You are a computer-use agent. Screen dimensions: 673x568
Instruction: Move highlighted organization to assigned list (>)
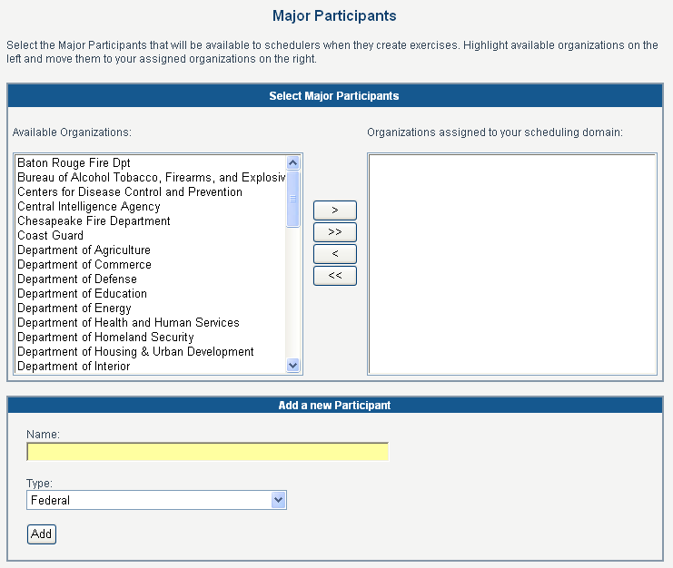pyautogui.click(x=335, y=211)
